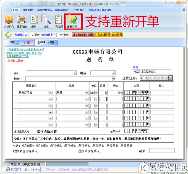The width and height of the screenshot is (188, 174).
Task: Click the company title XXXXX电器有限公司
Action: pos(97,52)
